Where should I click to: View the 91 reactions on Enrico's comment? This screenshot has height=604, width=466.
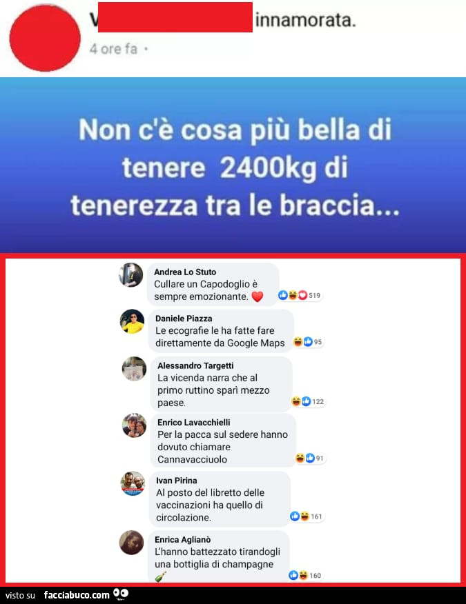310,458
